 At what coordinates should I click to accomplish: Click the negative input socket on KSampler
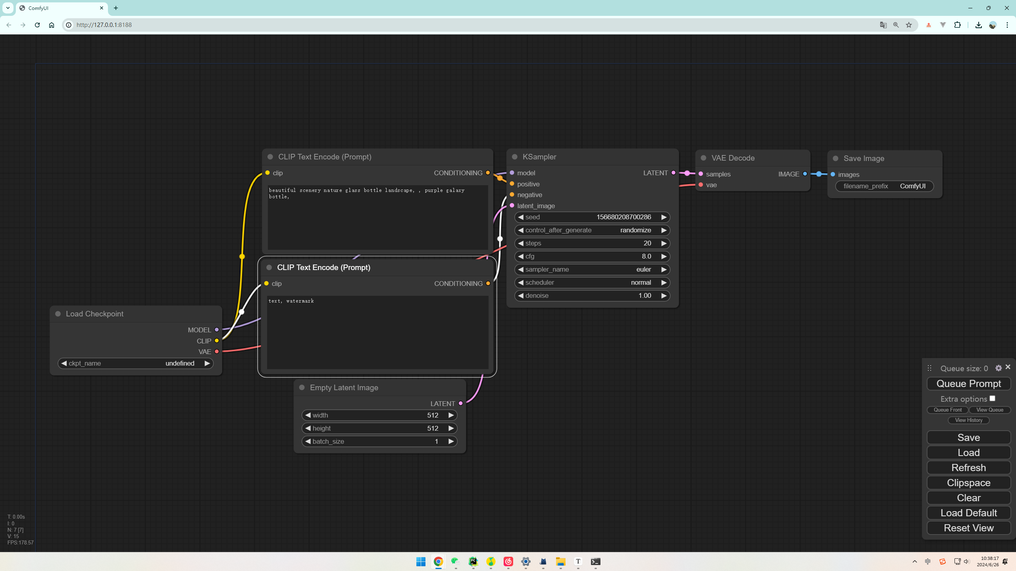512,195
